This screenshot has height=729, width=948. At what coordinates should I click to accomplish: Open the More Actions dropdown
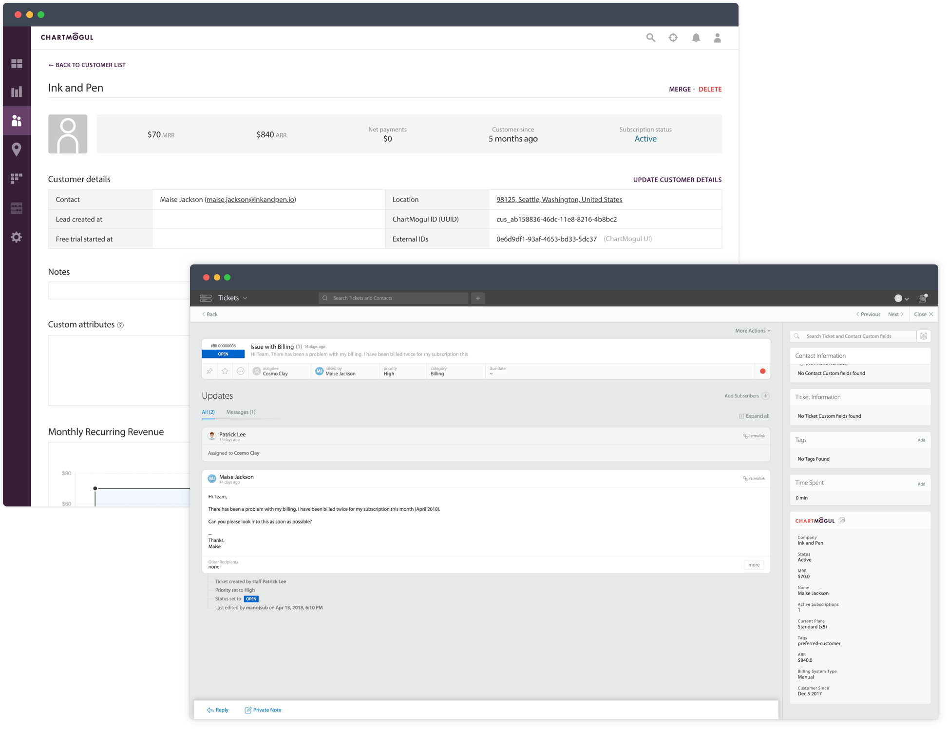(753, 331)
